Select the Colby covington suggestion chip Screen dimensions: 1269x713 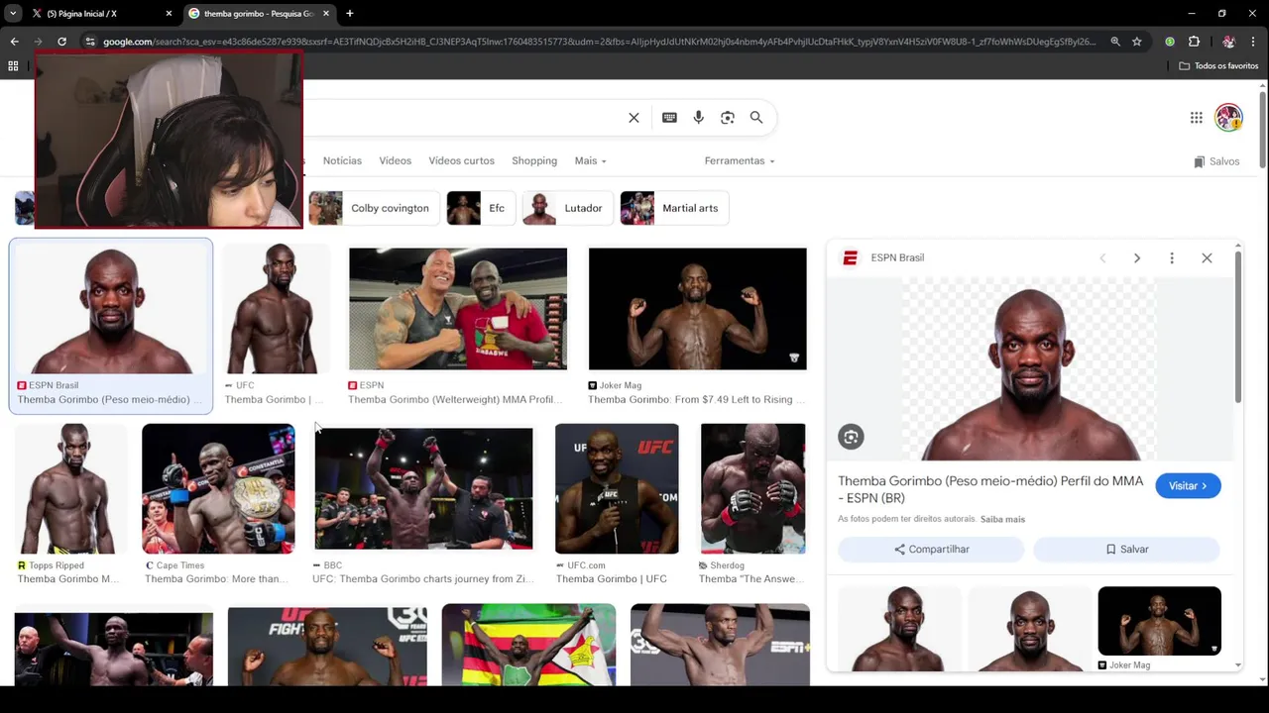(374, 208)
